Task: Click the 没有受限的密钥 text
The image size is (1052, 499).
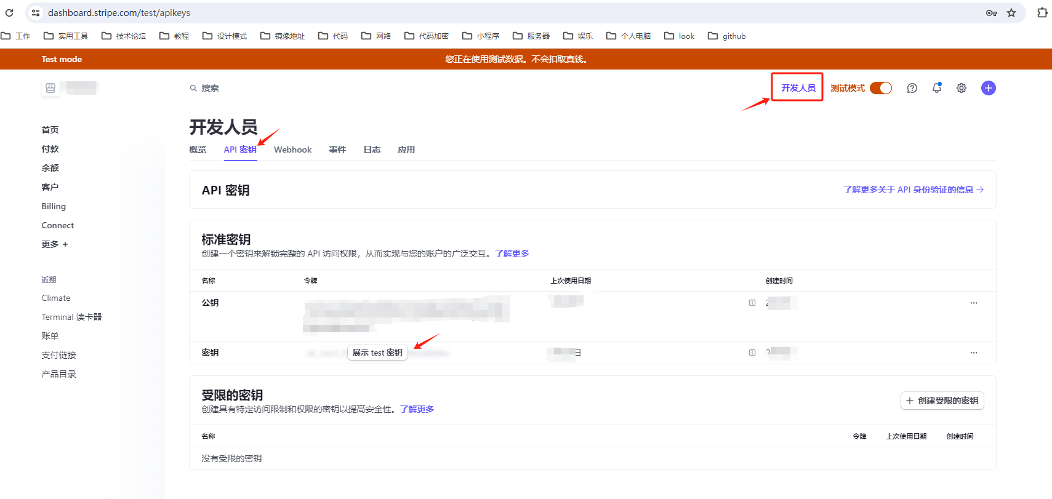Action: click(231, 458)
